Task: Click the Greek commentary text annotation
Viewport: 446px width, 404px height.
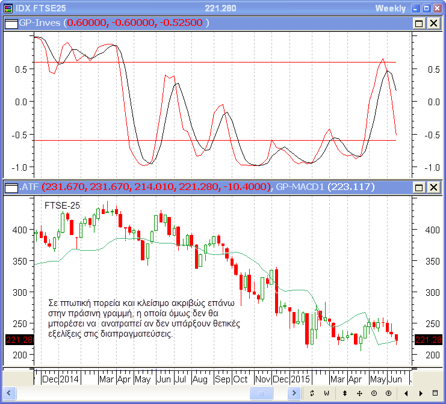Action: coord(144,319)
